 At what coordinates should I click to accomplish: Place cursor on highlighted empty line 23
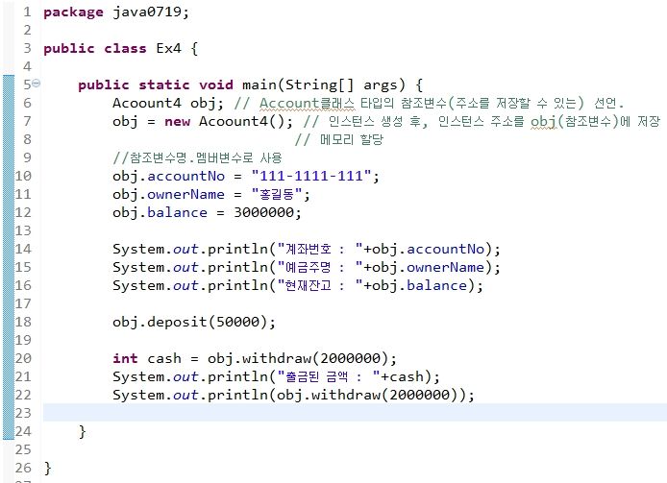click(x=355, y=413)
